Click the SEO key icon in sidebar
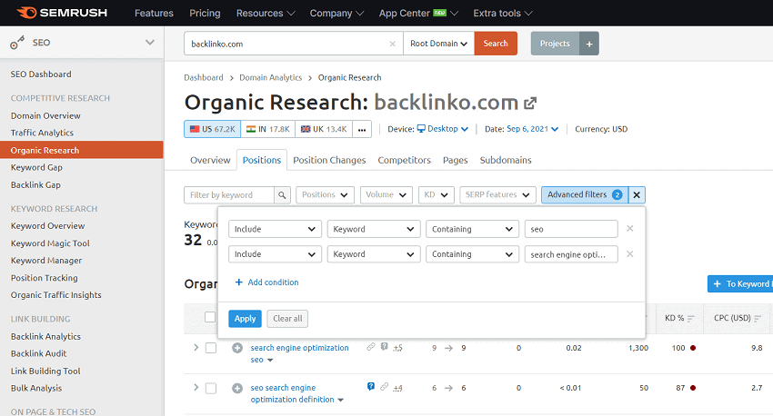 (17, 43)
